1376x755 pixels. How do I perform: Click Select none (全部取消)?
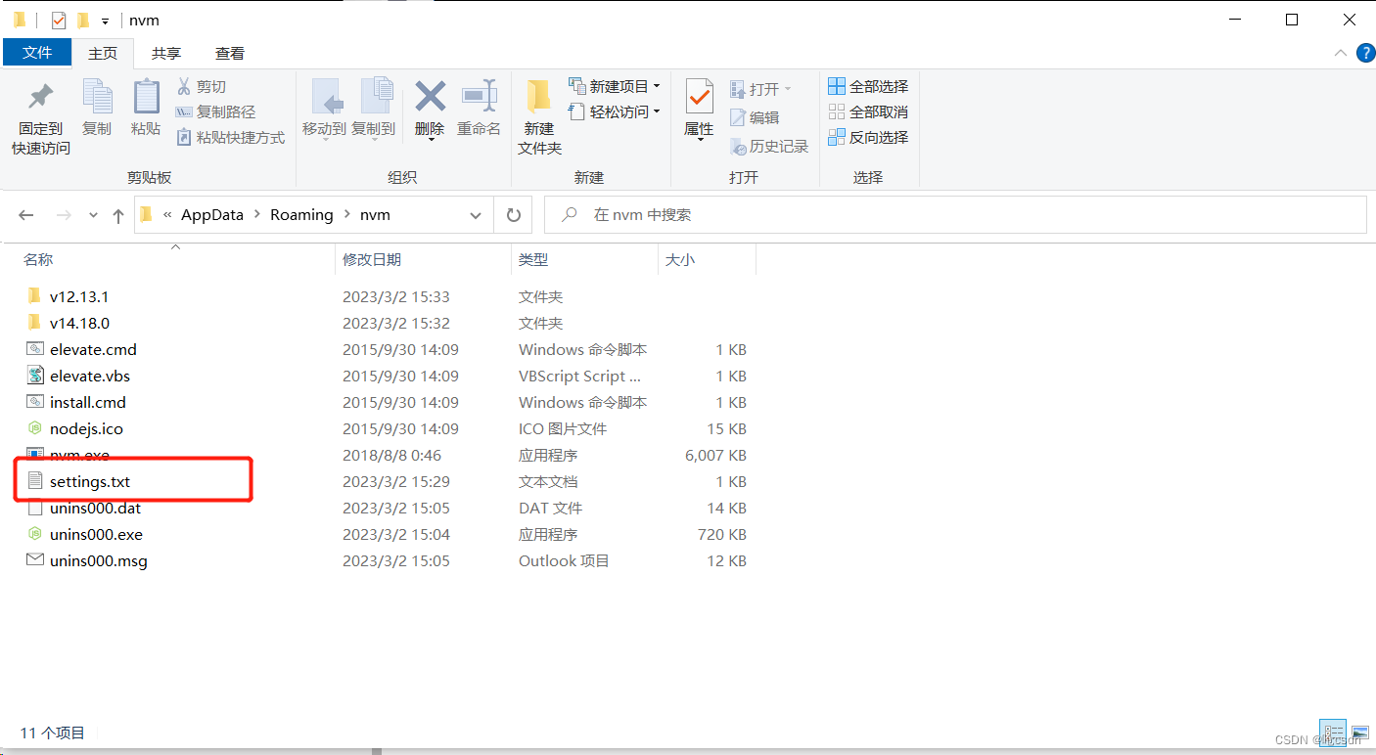coord(868,112)
